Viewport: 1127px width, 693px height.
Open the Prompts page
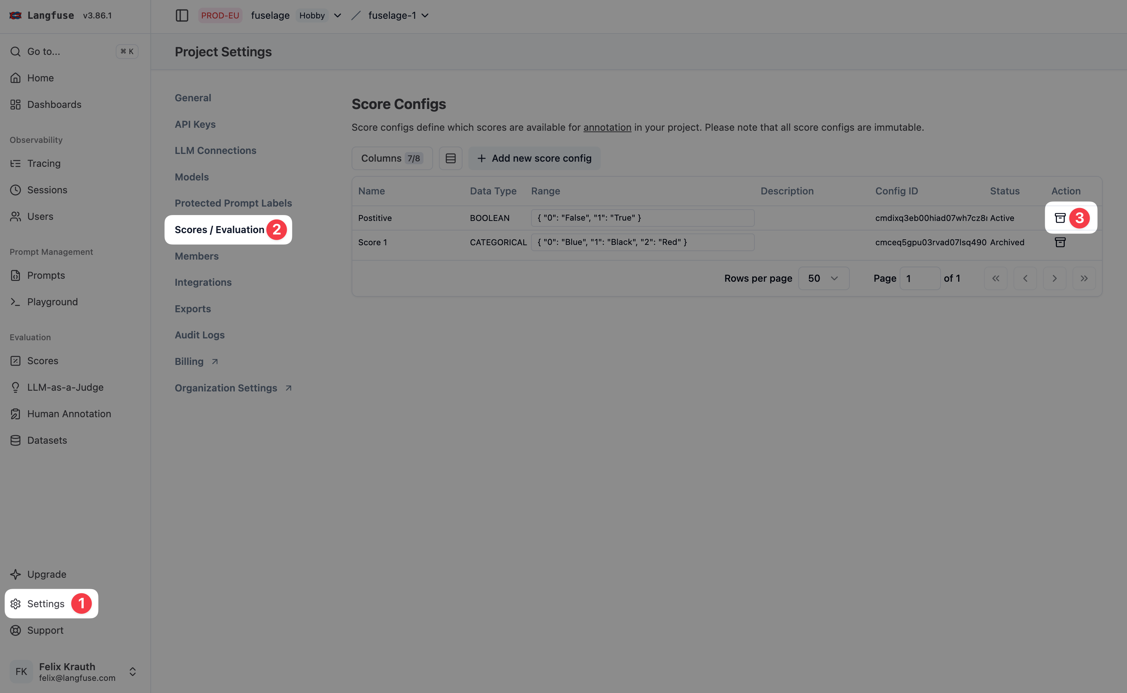(x=46, y=275)
